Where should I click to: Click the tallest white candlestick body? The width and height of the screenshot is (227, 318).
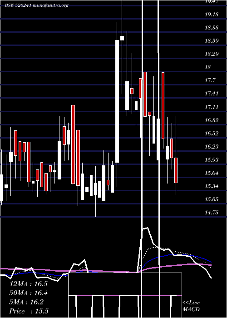tap(117, 101)
